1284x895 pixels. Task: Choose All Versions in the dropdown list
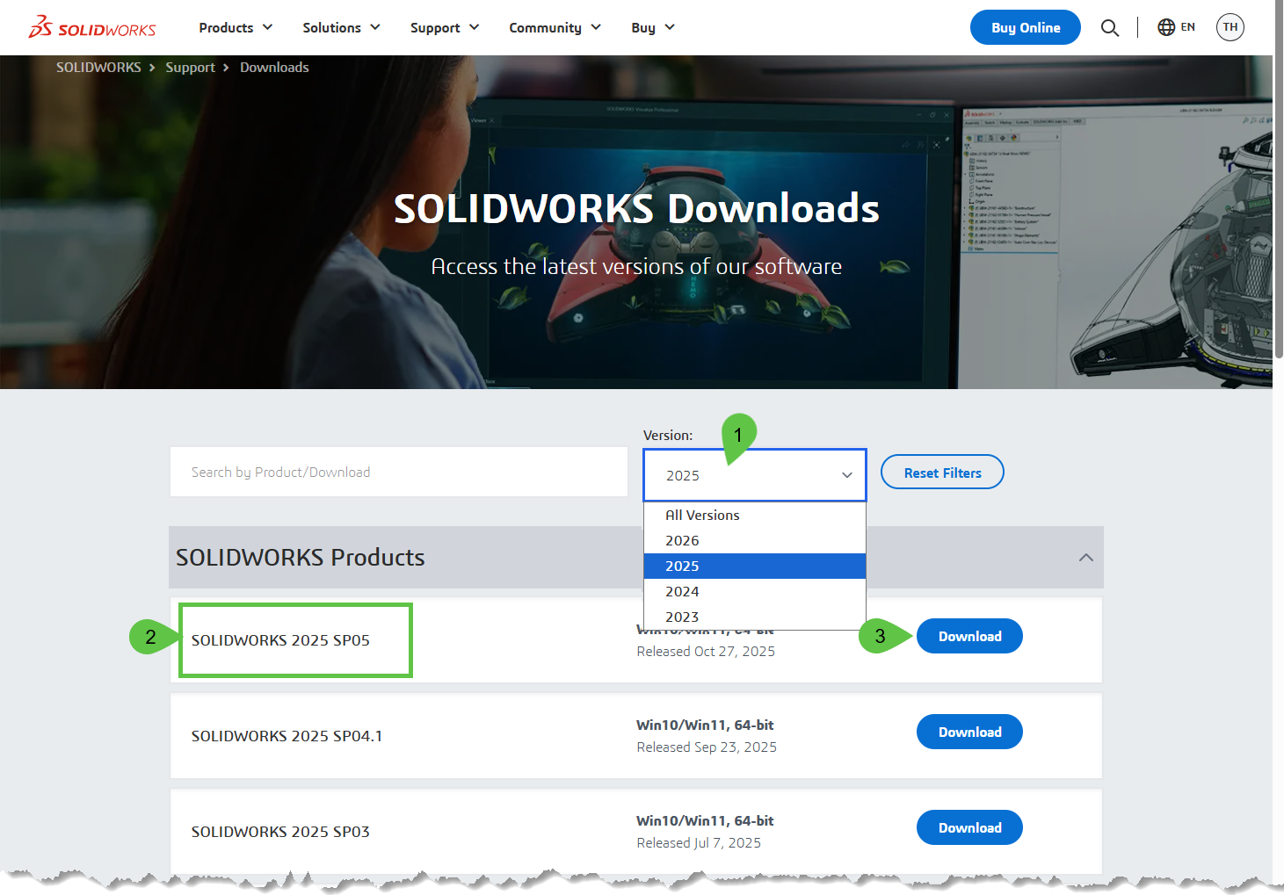tap(702, 516)
